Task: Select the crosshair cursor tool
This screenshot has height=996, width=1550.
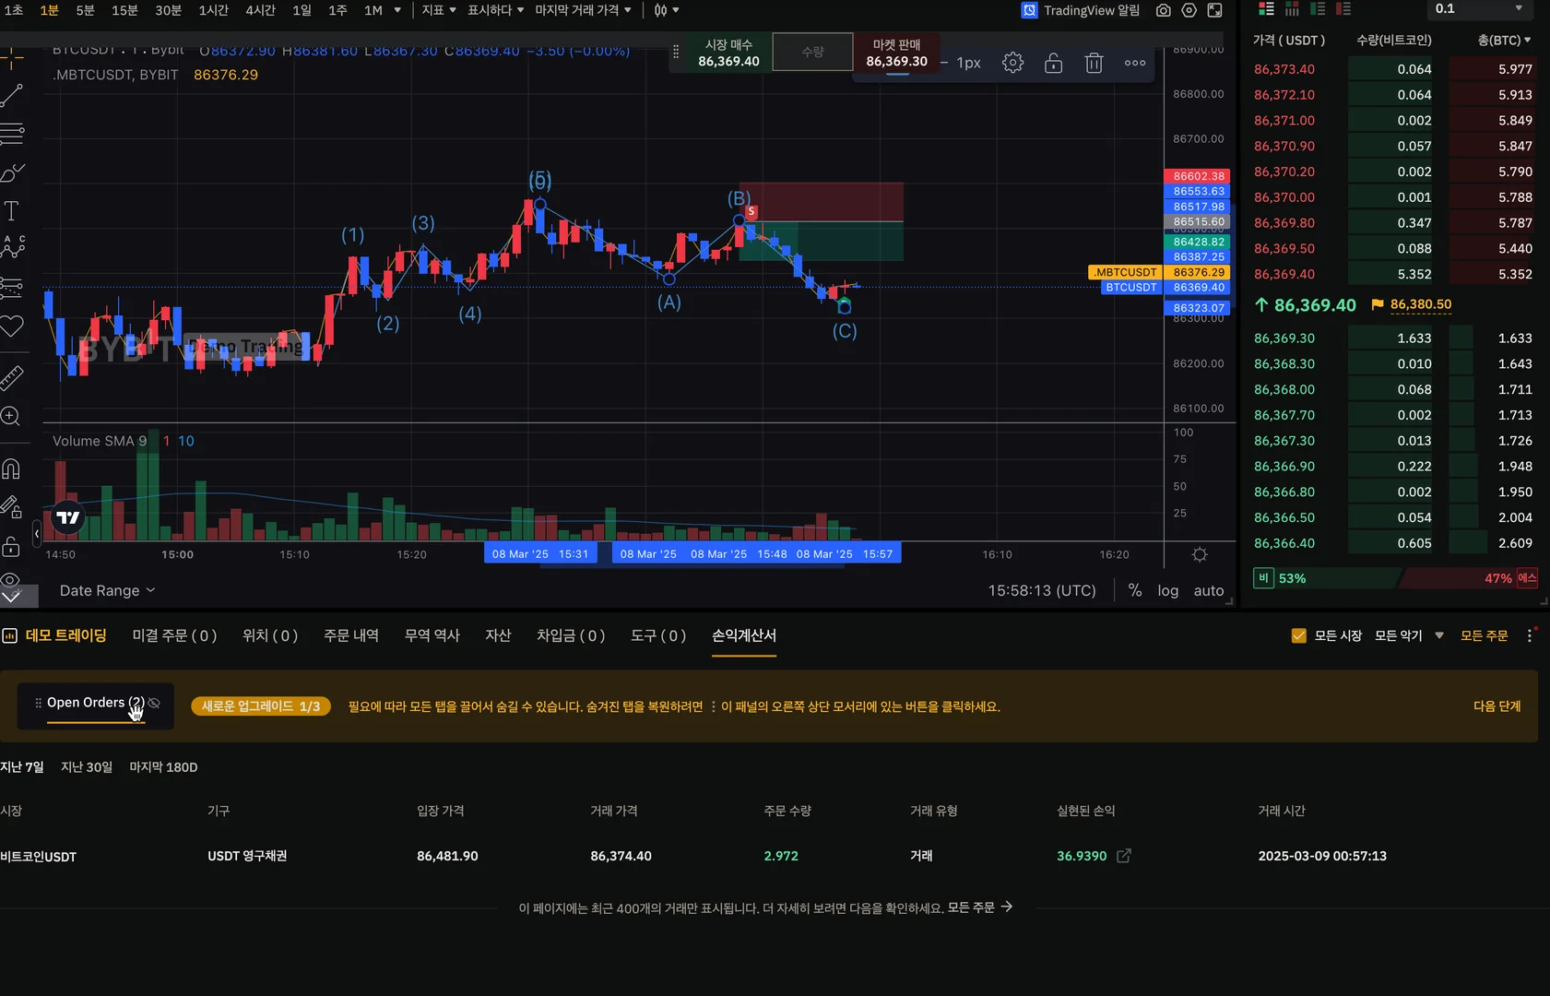Action: (x=12, y=60)
